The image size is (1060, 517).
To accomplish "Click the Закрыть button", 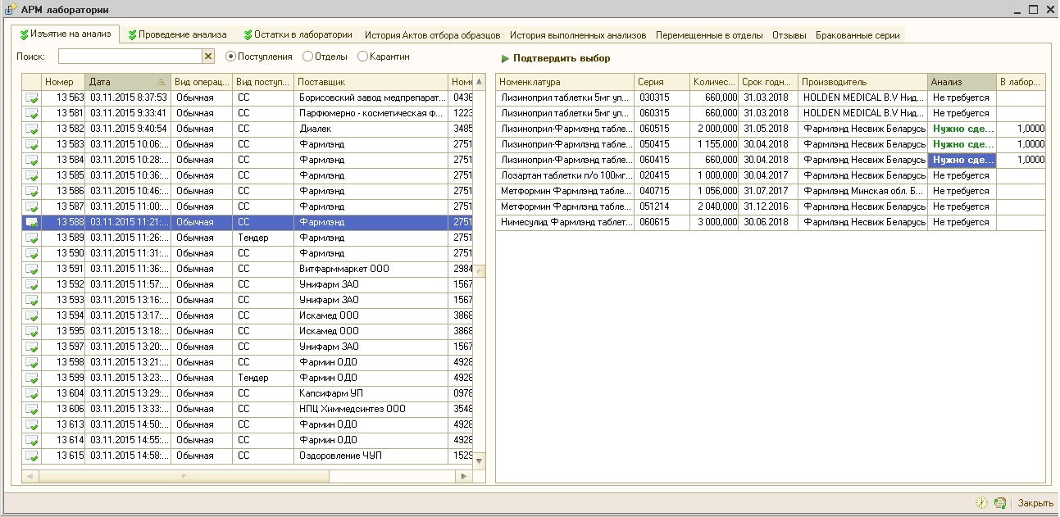I will (1035, 503).
